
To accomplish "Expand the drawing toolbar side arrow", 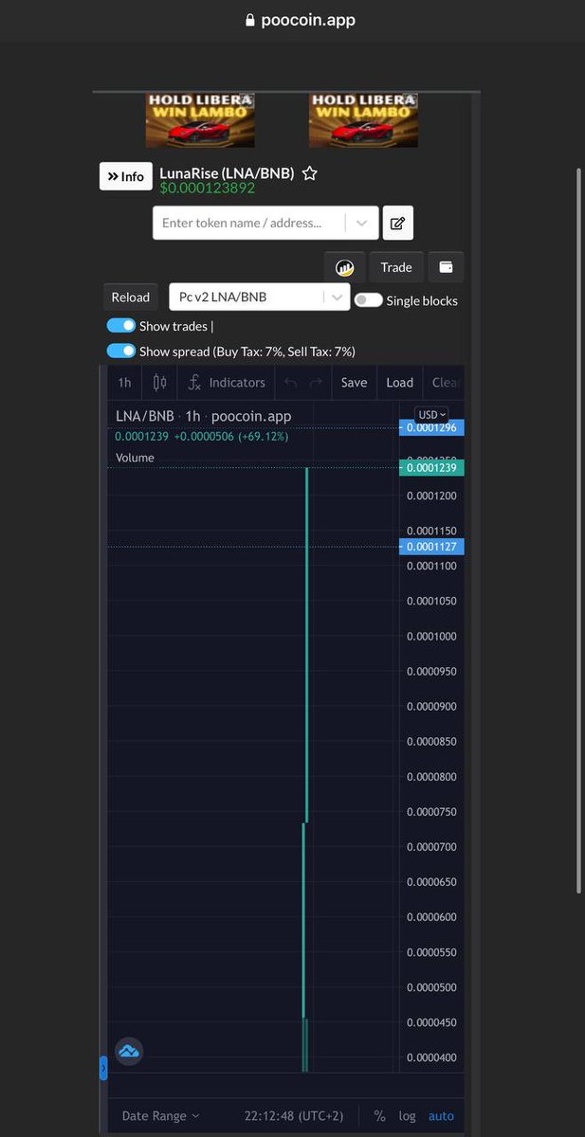I will point(103,1069).
